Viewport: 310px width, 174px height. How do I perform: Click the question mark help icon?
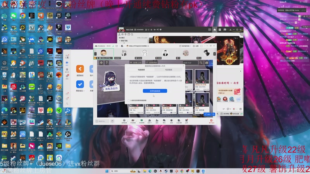[x=107, y=63]
